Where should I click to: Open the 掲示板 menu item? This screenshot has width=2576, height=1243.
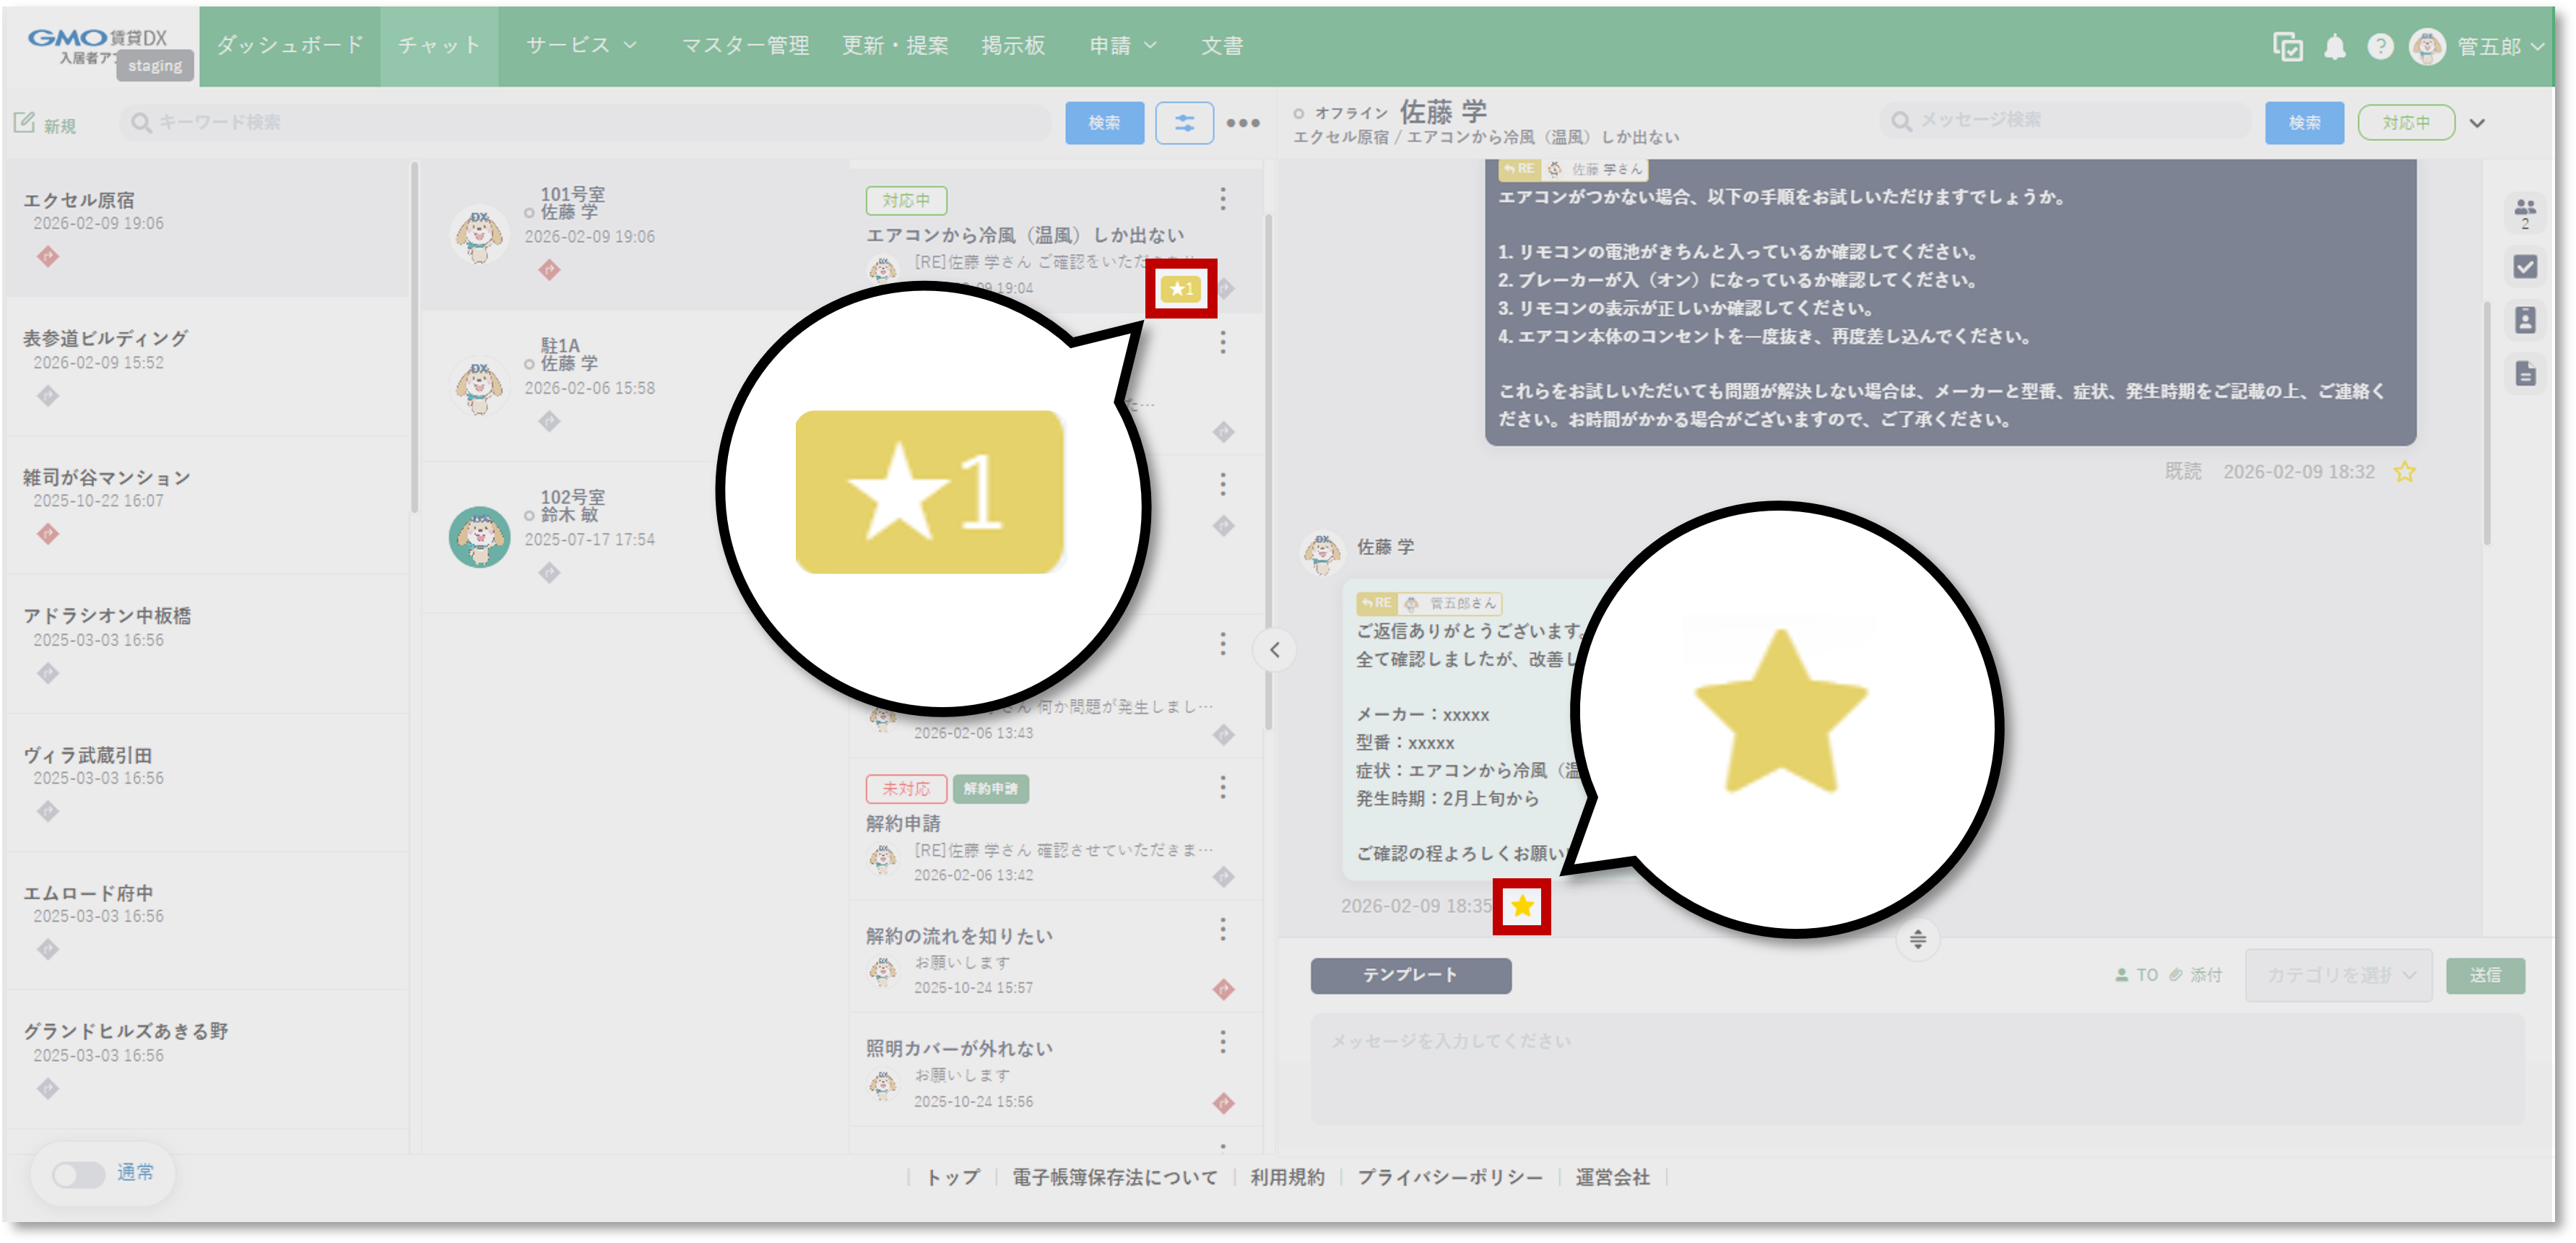point(1012,45)
